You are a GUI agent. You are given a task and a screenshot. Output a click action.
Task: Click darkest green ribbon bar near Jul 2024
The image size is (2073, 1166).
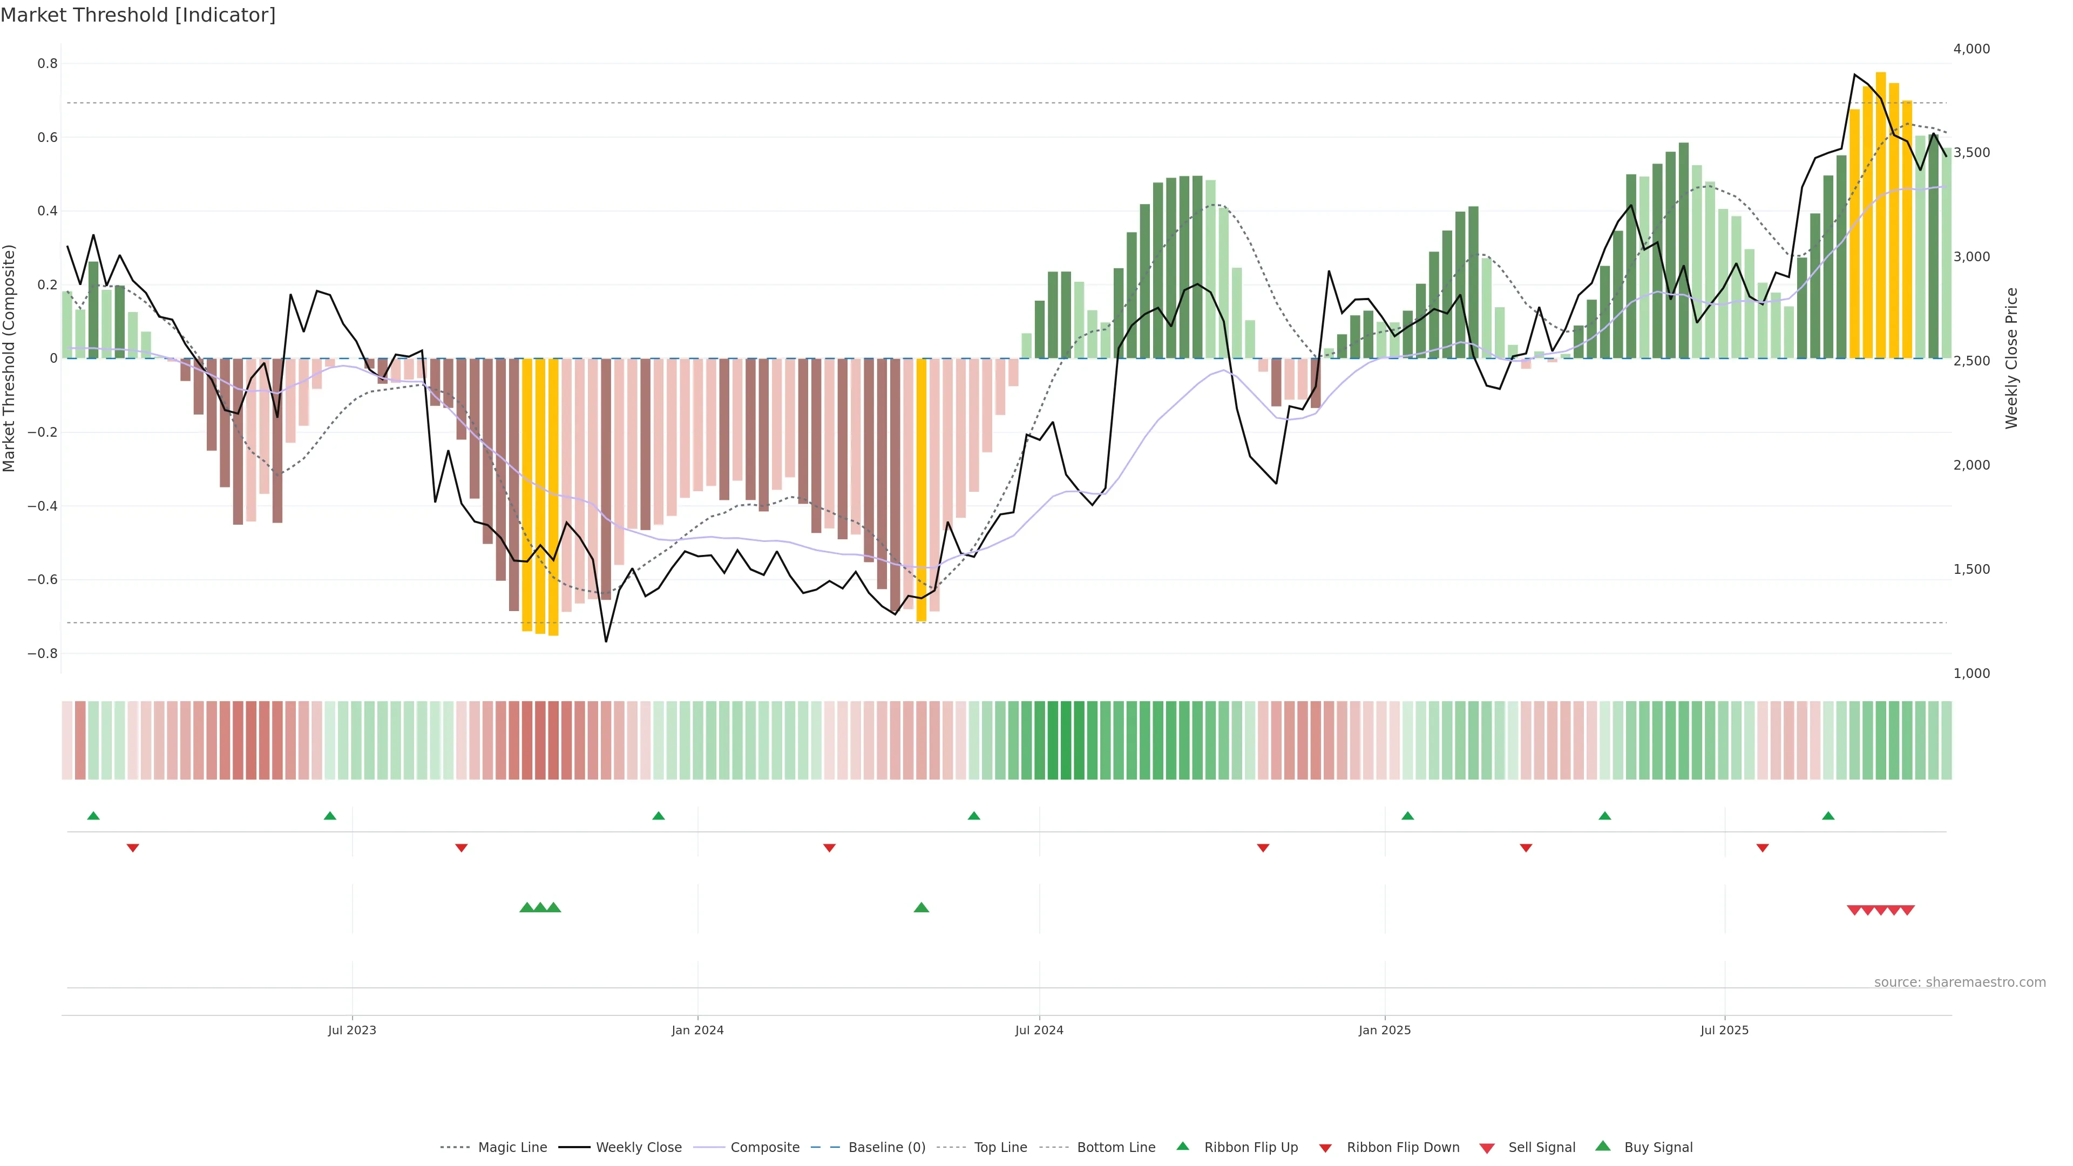click(1066, 740)
